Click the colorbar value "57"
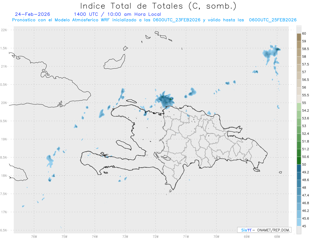 304,72
